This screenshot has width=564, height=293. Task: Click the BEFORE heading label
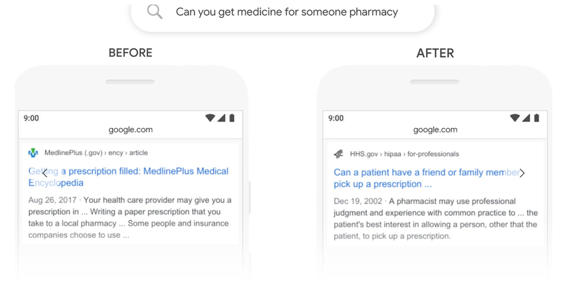point(130,53)
